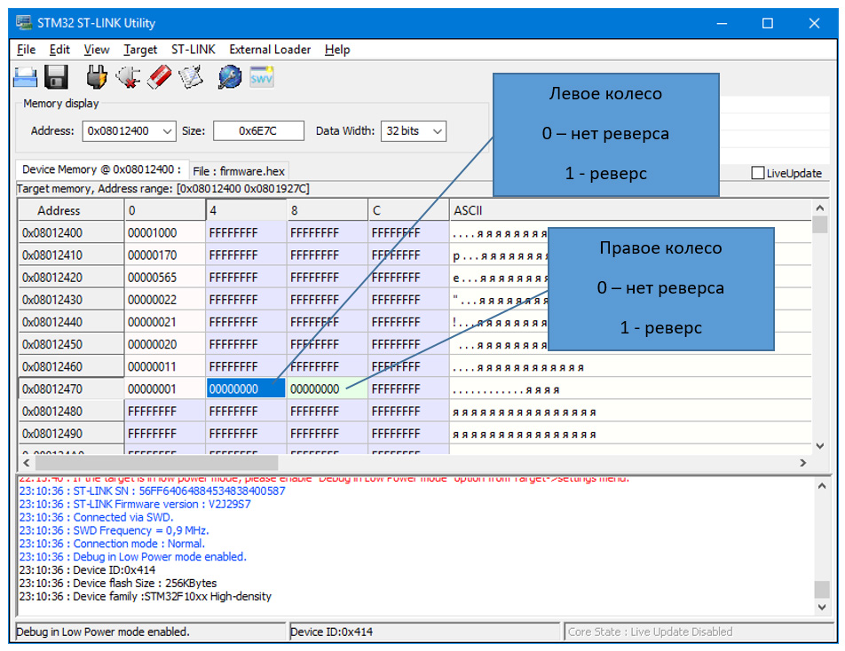Switch to File : firmware.hex tab
845x651 pixels.
tap(239, 171)
